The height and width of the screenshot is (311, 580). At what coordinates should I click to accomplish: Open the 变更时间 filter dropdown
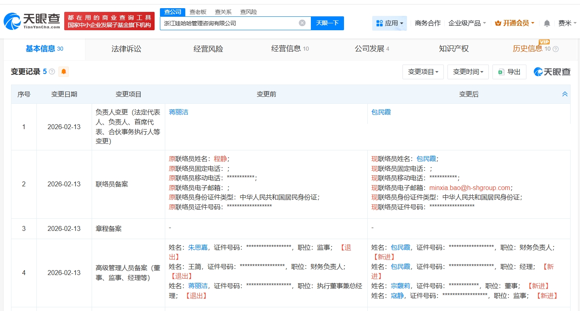468,72
